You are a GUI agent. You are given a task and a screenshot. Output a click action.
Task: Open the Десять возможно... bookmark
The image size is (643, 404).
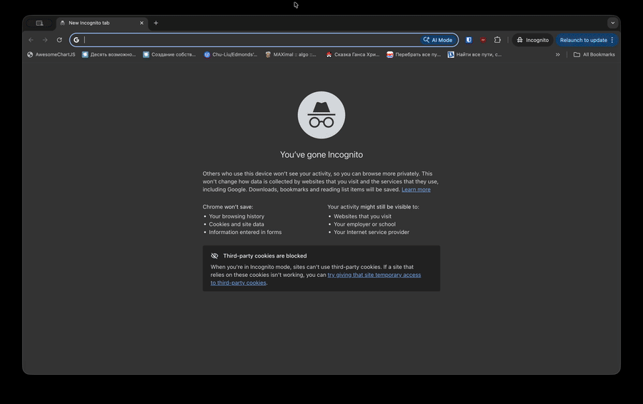tap(109, 54)
